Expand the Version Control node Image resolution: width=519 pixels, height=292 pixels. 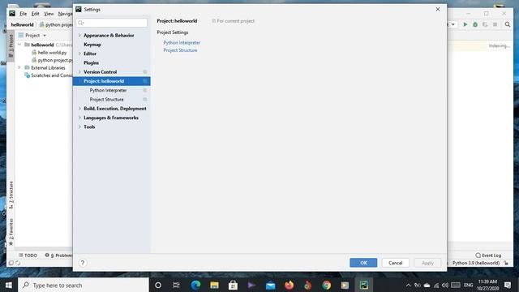click(79, 72)
